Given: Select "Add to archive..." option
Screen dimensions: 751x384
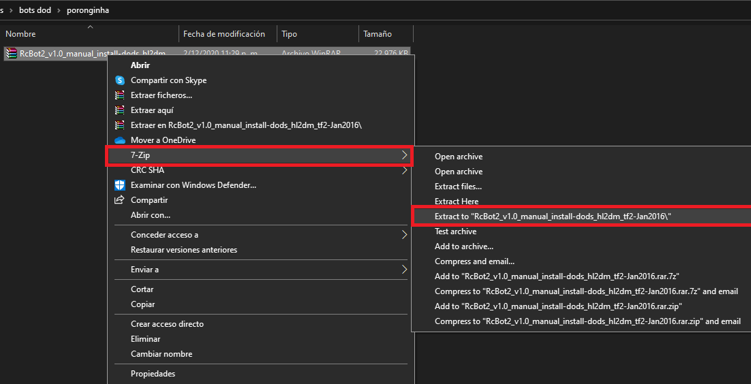Looking at the screenshot, I should [x=463, y=246].
